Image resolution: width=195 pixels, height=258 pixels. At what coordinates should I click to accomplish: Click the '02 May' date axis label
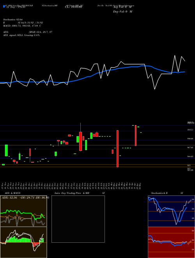pyautogui.click(x=141, y=186)
